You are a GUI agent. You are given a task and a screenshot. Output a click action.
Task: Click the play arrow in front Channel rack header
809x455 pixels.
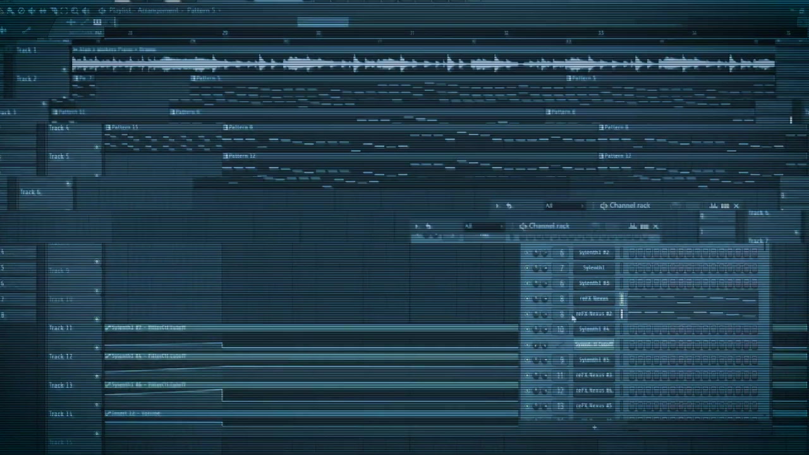point(417,226)
